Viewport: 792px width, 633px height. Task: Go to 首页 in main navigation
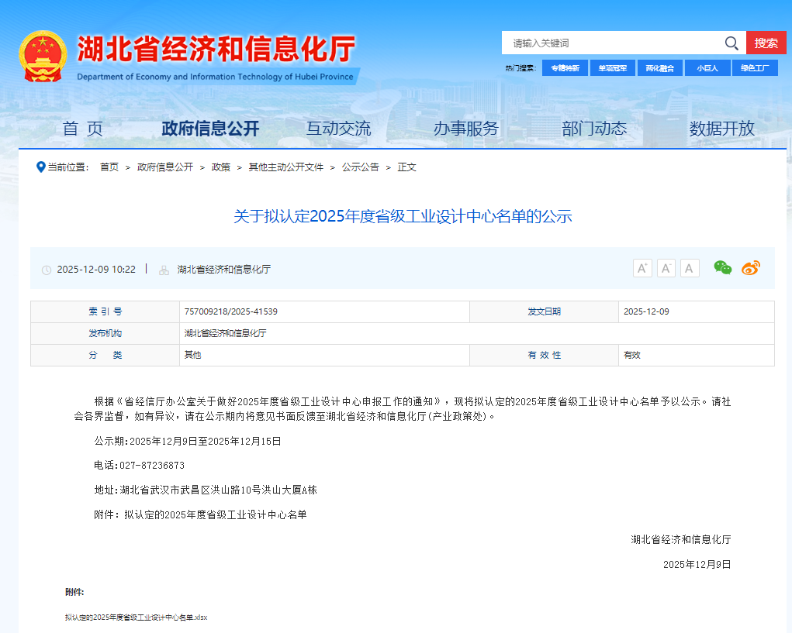click(x=82, y=129)
